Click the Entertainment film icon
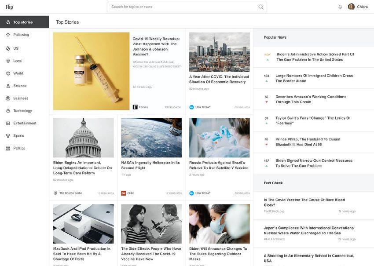Image resolution: width=374 pixels, height=266 pixels. click(8, 123)
